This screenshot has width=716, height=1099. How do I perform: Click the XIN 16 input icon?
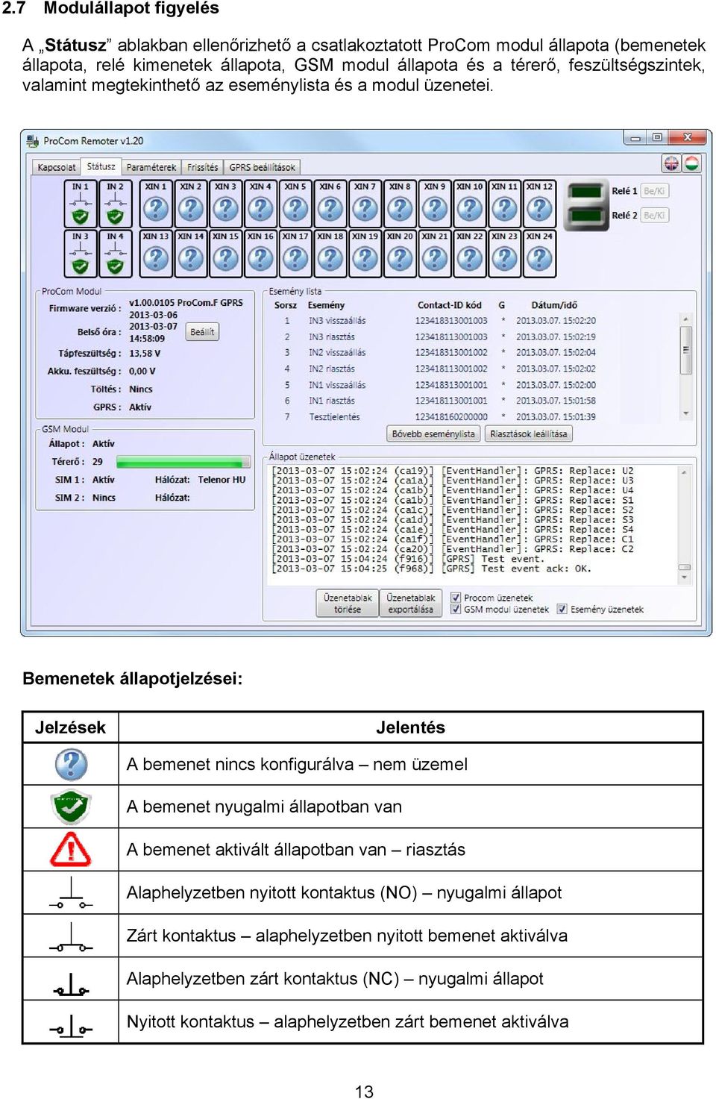pos(260,254)
